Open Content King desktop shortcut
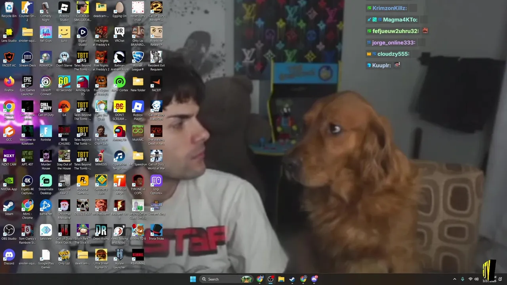507x285 pixels. pyautogui.click(x=156, y=208)
